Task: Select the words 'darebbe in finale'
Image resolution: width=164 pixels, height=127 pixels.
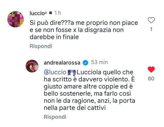Action: (54, 37)
